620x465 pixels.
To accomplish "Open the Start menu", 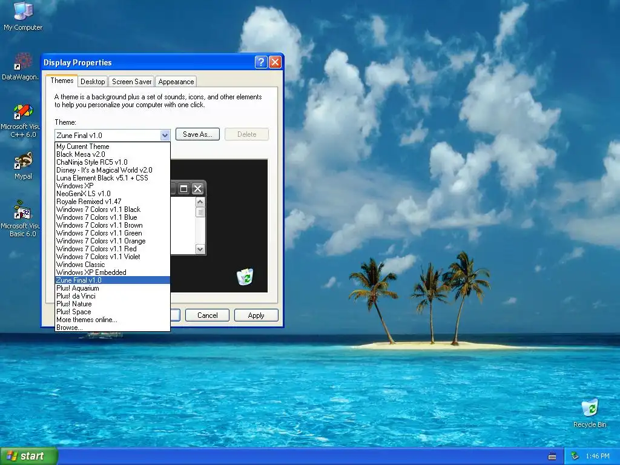I will [x=28, y=456].
